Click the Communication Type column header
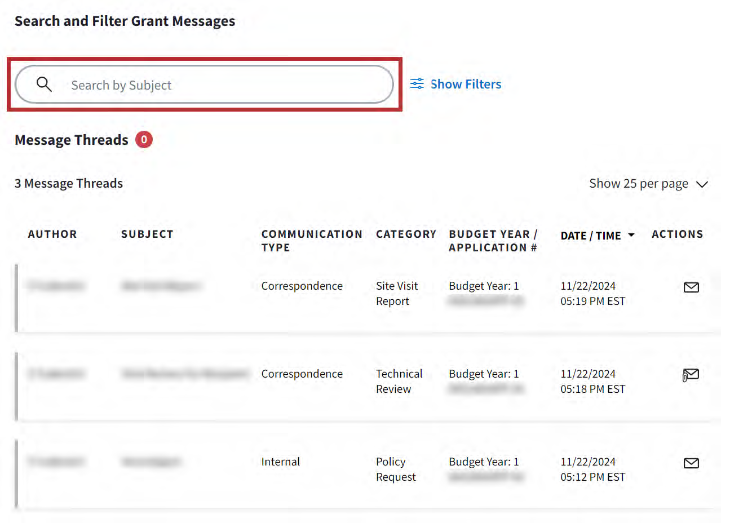Screen dimensions: 730x523 click(311, 241)
